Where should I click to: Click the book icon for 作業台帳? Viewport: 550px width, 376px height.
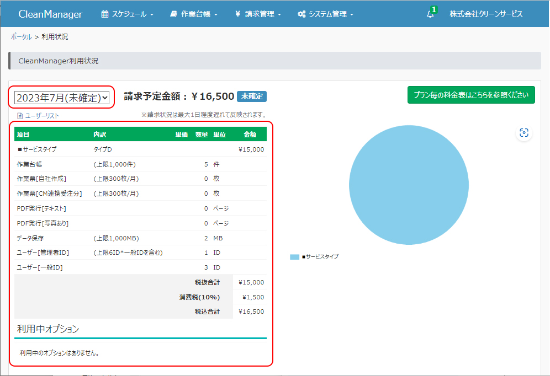coord(174,14)
